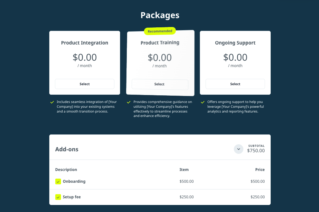
Task: Click '/ month' under Product Training
Action: point(159,66)
